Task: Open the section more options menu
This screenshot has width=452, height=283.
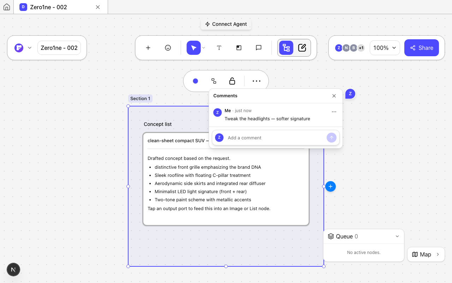Action: (257, 81)
